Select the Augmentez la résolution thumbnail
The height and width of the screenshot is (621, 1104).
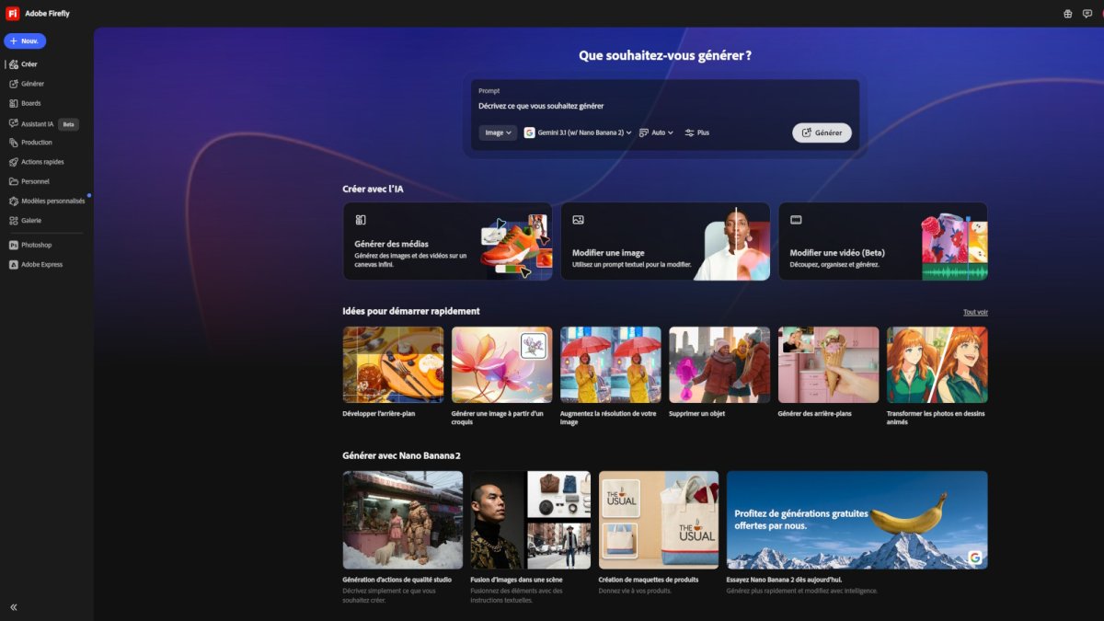[611, 364]
